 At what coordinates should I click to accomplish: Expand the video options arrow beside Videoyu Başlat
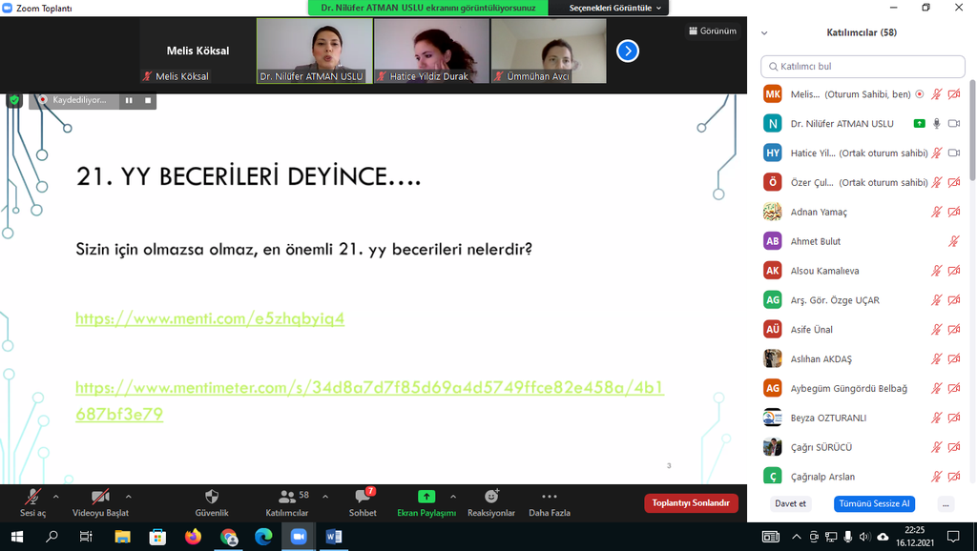coord(128,497)
